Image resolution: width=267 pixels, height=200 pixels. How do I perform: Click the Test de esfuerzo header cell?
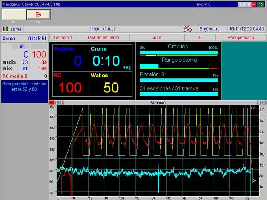coord(103,38)
